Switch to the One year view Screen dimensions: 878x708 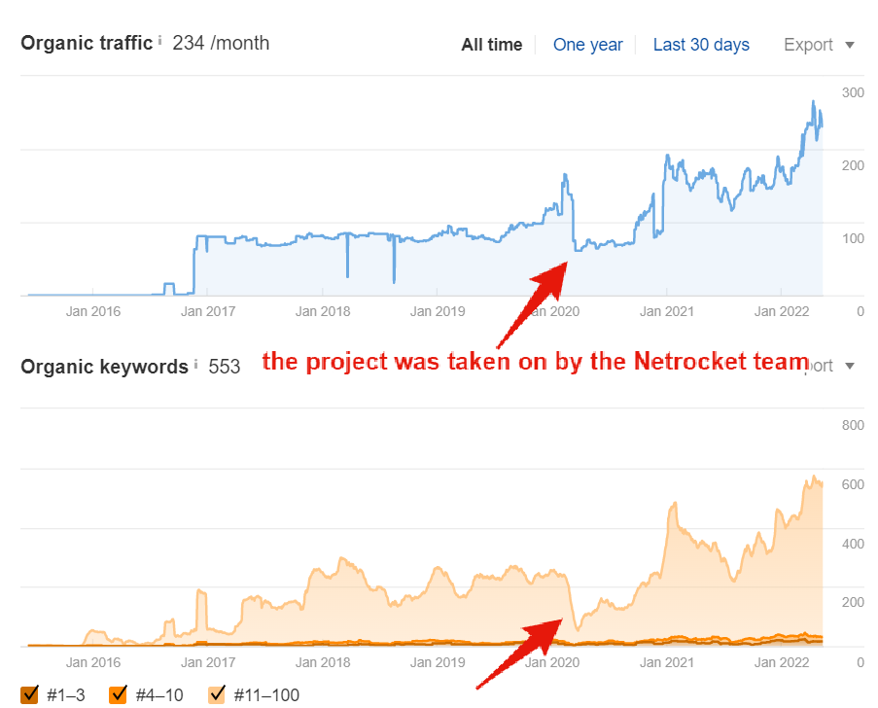(x=587, y=45)
